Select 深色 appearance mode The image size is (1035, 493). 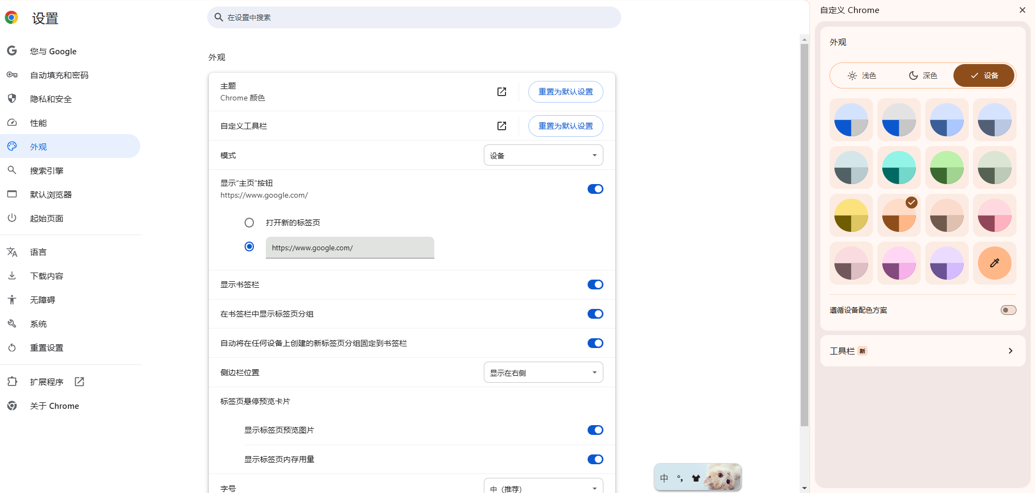pos(923,75)
